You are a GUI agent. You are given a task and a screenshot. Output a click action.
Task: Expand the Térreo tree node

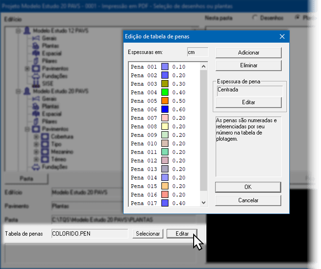pyautogui.click(x=36, y=159)
